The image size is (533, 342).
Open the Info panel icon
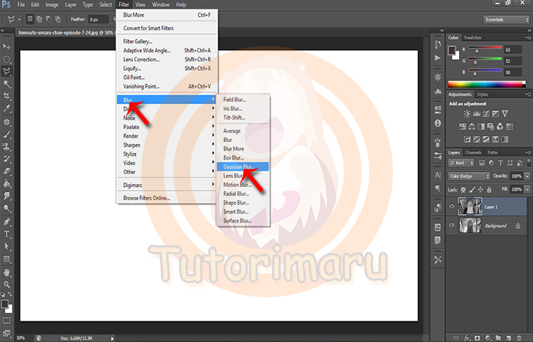(438, 123)
